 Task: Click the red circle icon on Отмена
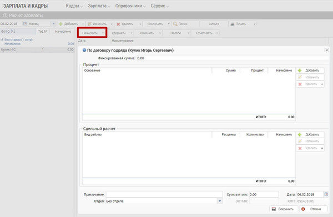pos(303,209)
